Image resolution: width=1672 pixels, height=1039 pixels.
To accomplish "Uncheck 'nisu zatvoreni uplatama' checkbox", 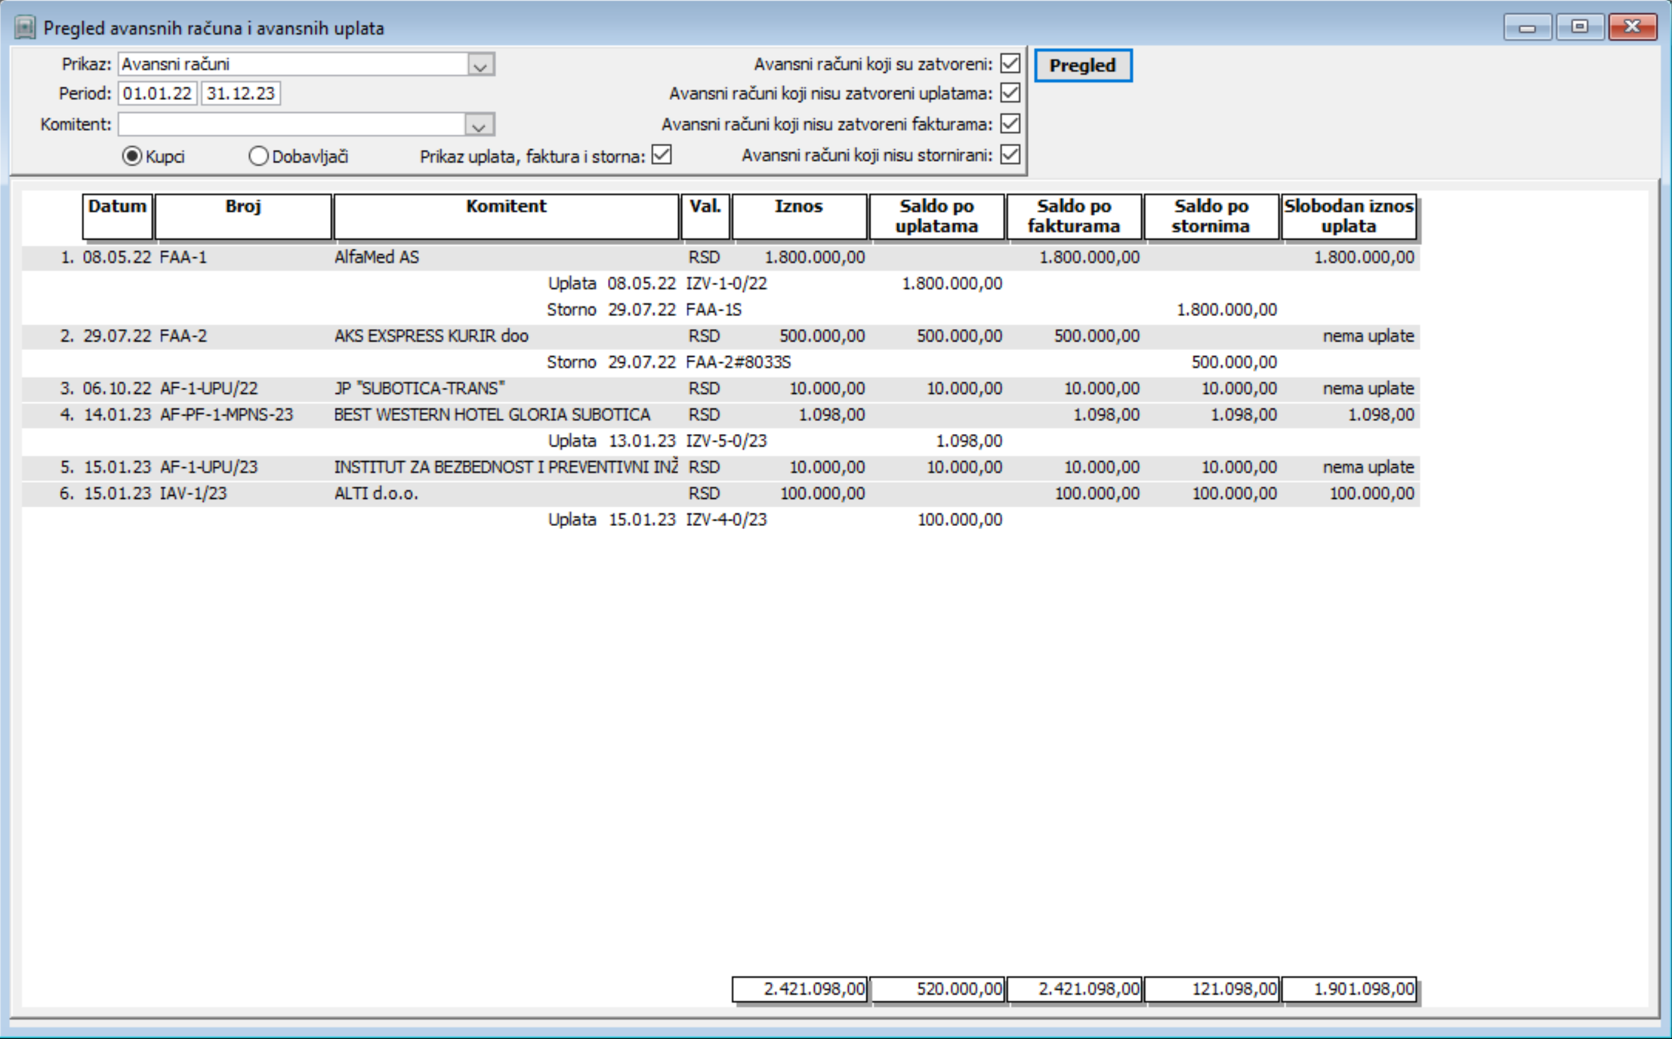I will (1010, 93).
